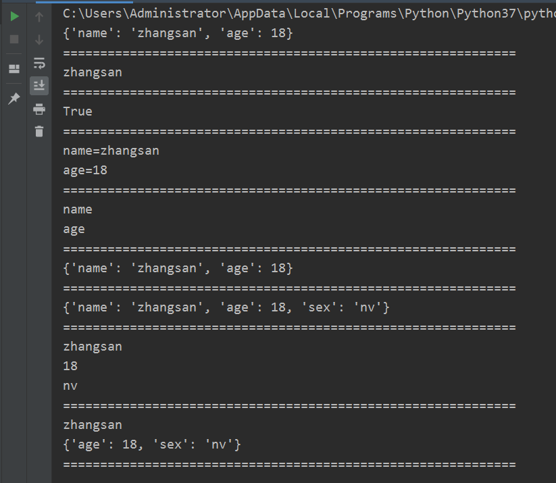This screenshot has height=483, width=556.
Task: Click the Python37 interpreter path line
Action: pyautogui.click(x=309, y=14)
